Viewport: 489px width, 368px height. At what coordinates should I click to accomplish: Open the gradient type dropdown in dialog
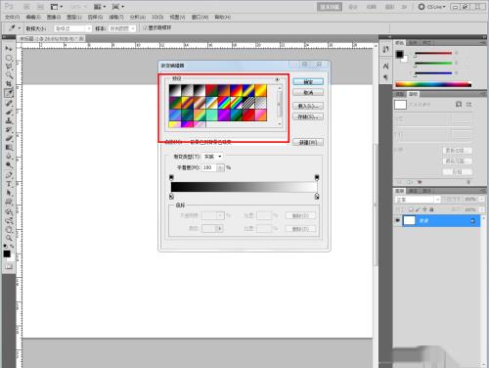click(212, 157)
